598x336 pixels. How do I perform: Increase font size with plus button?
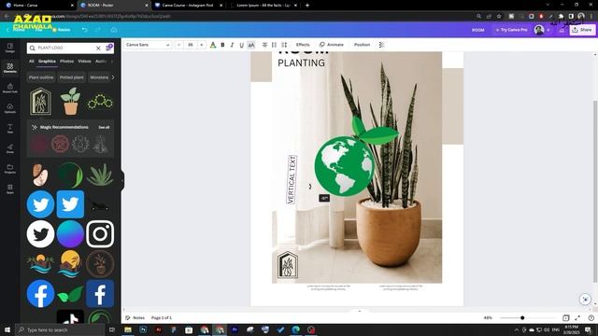pyautogui.click(x=202, y=45)
